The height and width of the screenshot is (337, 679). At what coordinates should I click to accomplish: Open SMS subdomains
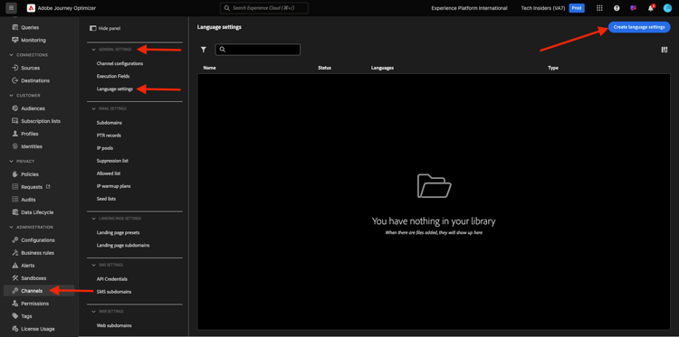(x=114, y=292)
